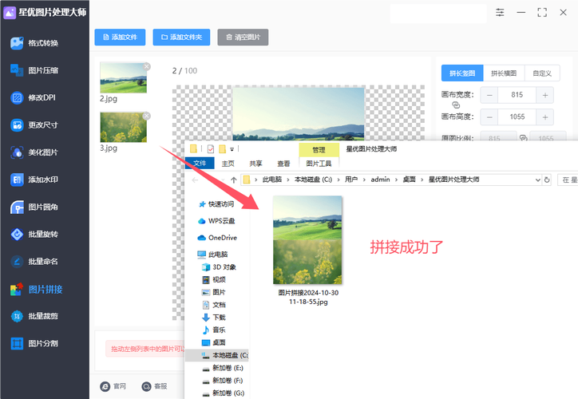Remove 3.jpg using its close badge

(x=147, y=116)
